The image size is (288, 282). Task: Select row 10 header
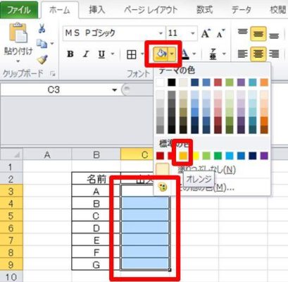click(11, 276)
